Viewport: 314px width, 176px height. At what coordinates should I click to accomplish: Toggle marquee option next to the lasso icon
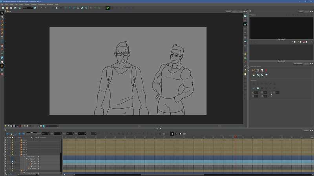pyautogui.click(x=258, y=70)
